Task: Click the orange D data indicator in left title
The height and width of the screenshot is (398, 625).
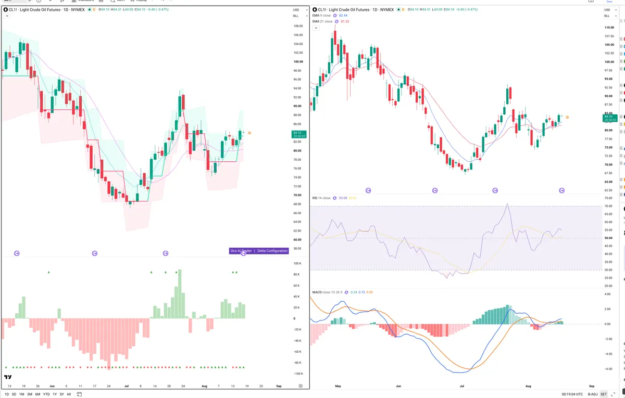Action: tap(94, 9)
